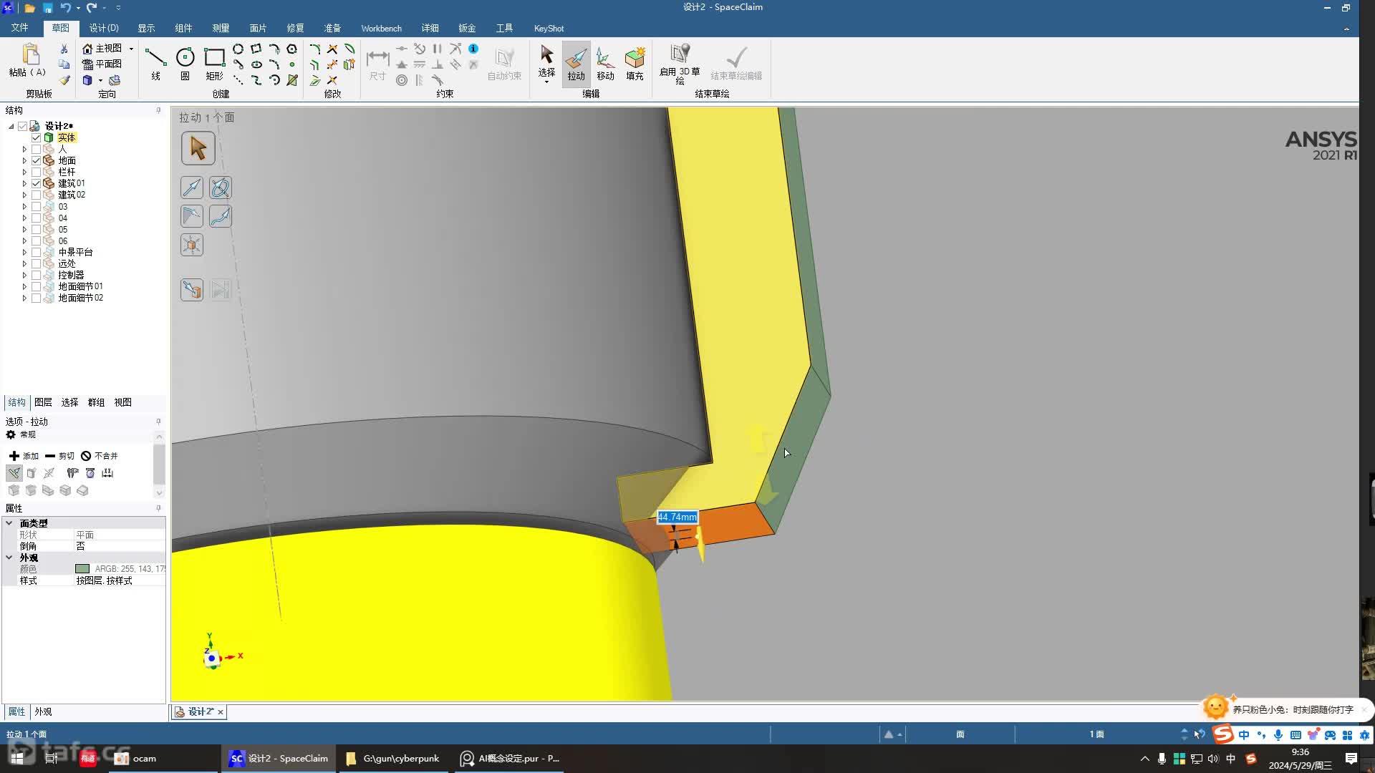Click the General (常规) gear icon

click(11, 434)
